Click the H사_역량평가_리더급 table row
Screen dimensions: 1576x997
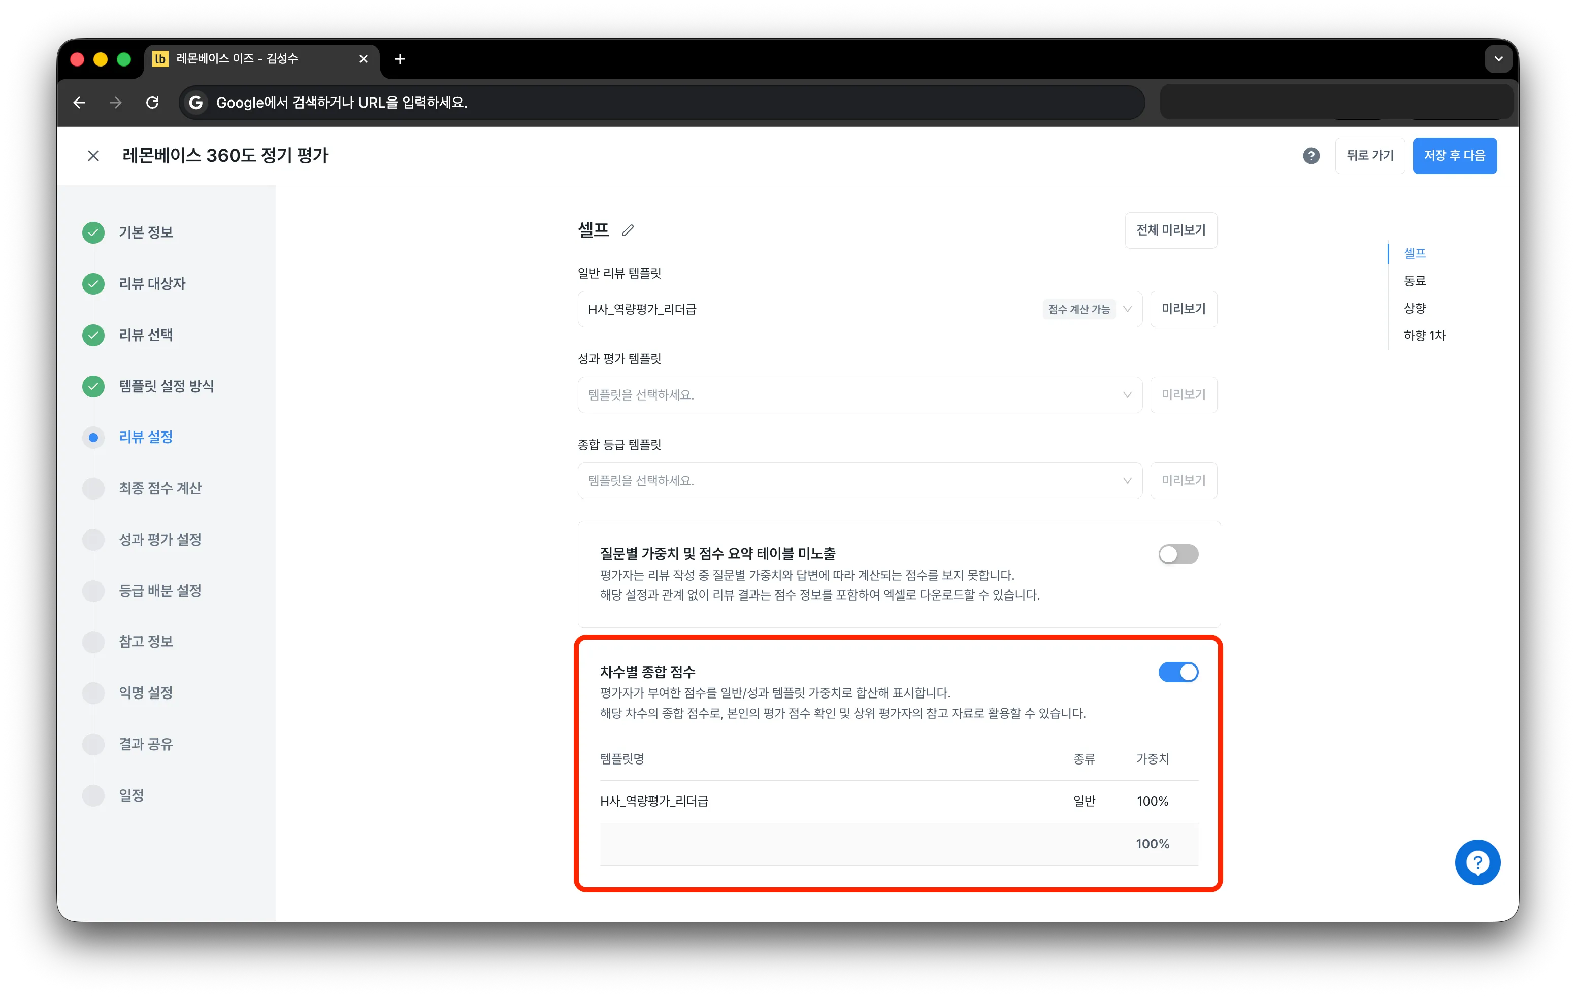point(899,802)
